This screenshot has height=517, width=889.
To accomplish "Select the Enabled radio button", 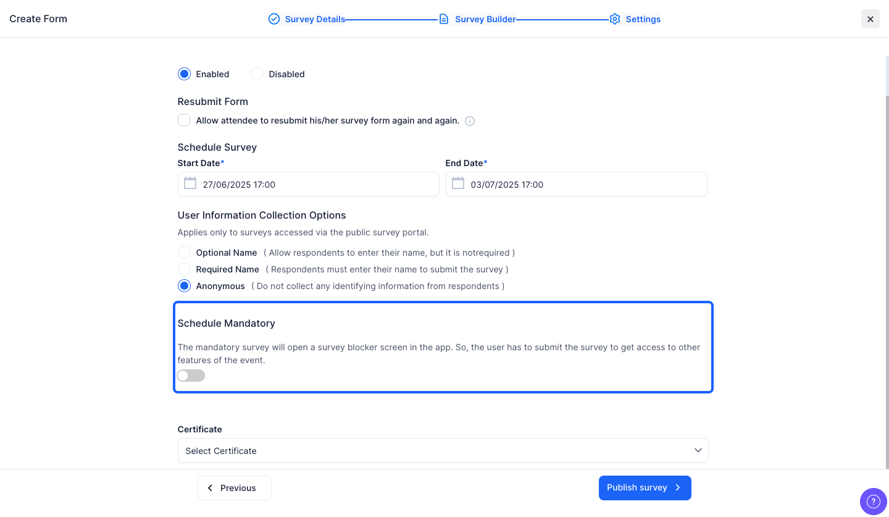I will [184, 74].
